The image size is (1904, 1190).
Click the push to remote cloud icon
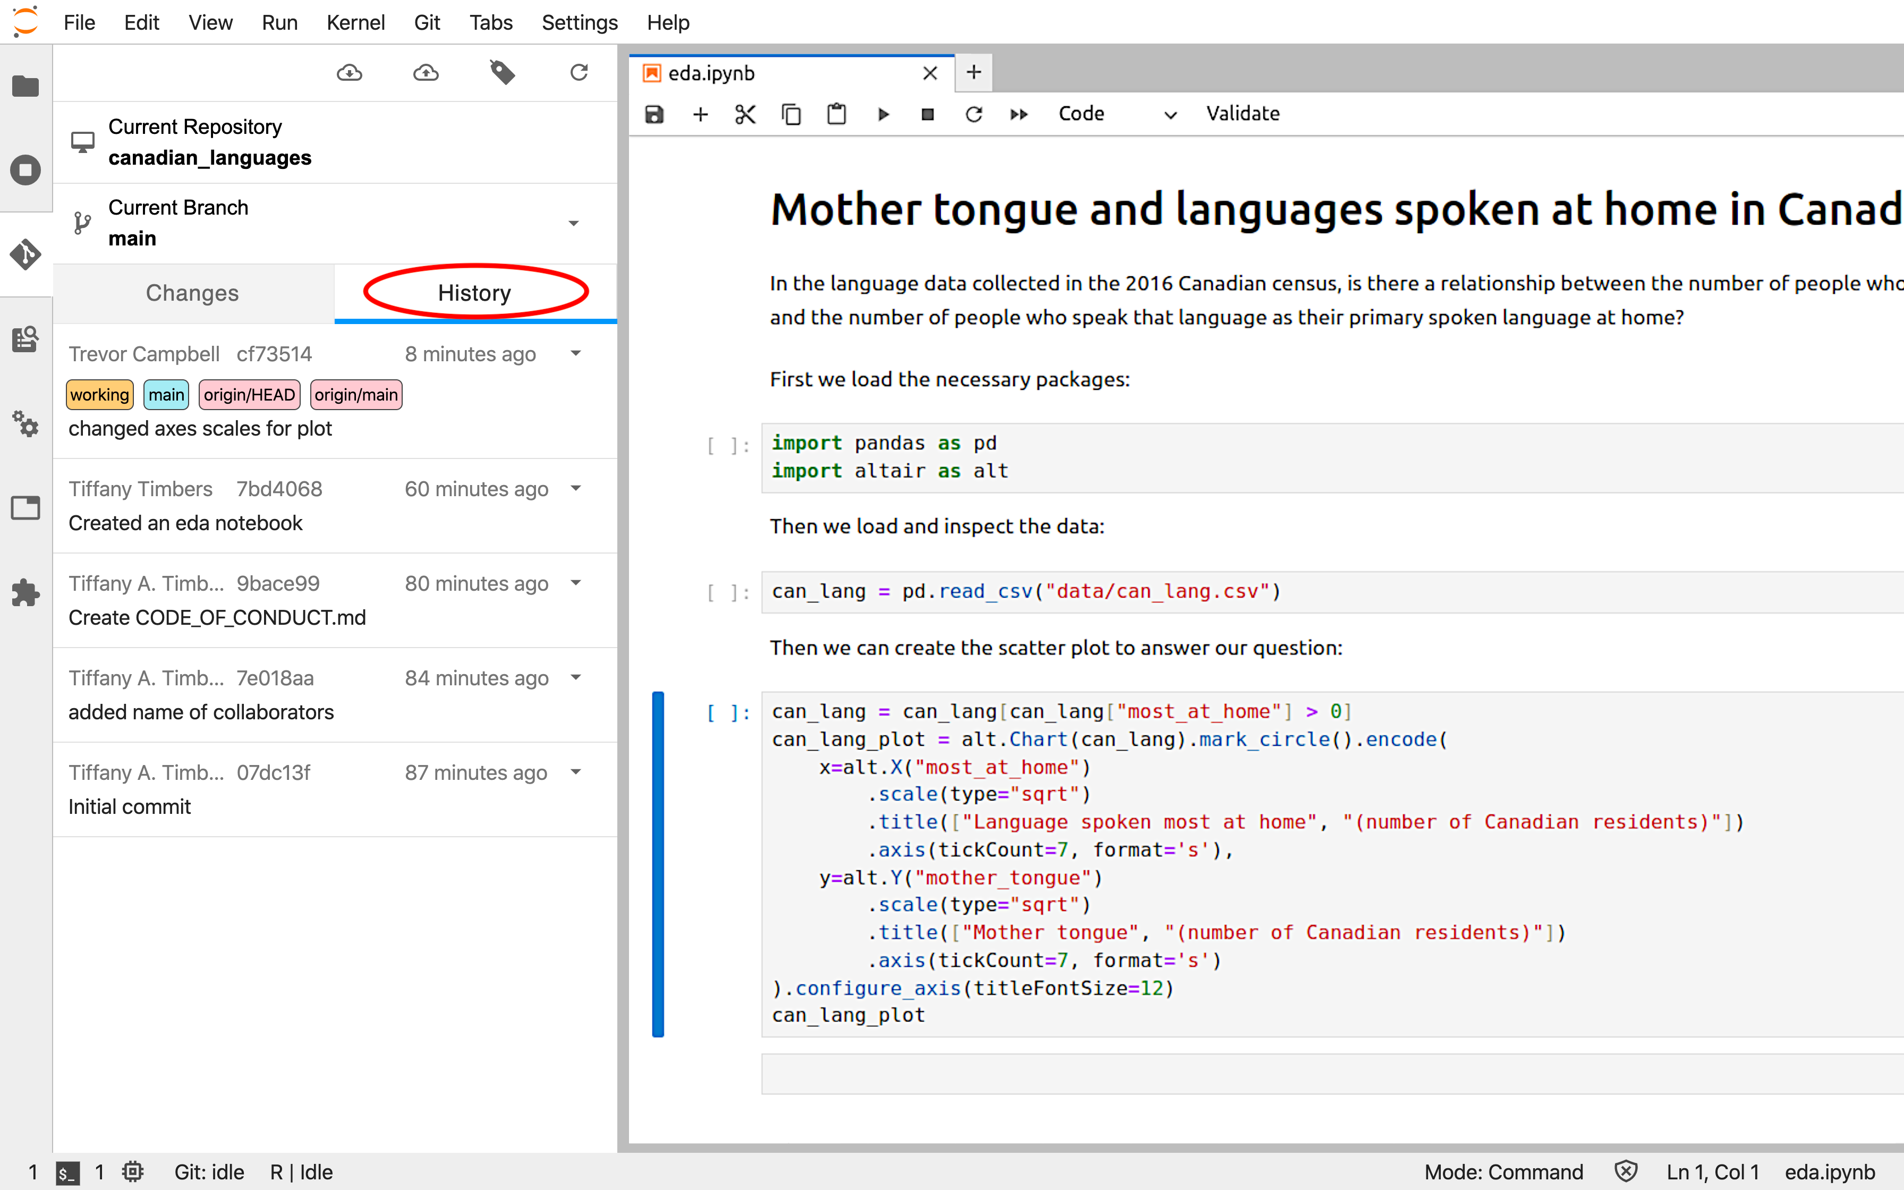pyautogui.click(x=426, y=73)
